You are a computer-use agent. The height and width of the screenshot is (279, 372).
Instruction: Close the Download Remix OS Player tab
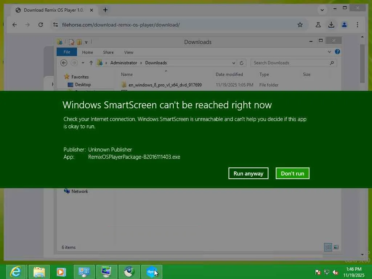click(91, 10)
